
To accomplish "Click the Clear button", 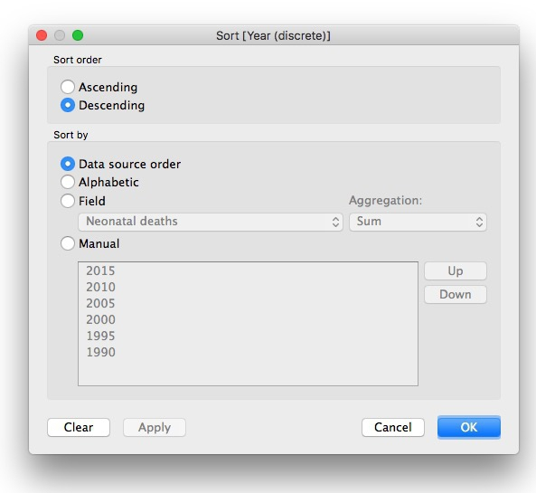I will click(79, 427).
